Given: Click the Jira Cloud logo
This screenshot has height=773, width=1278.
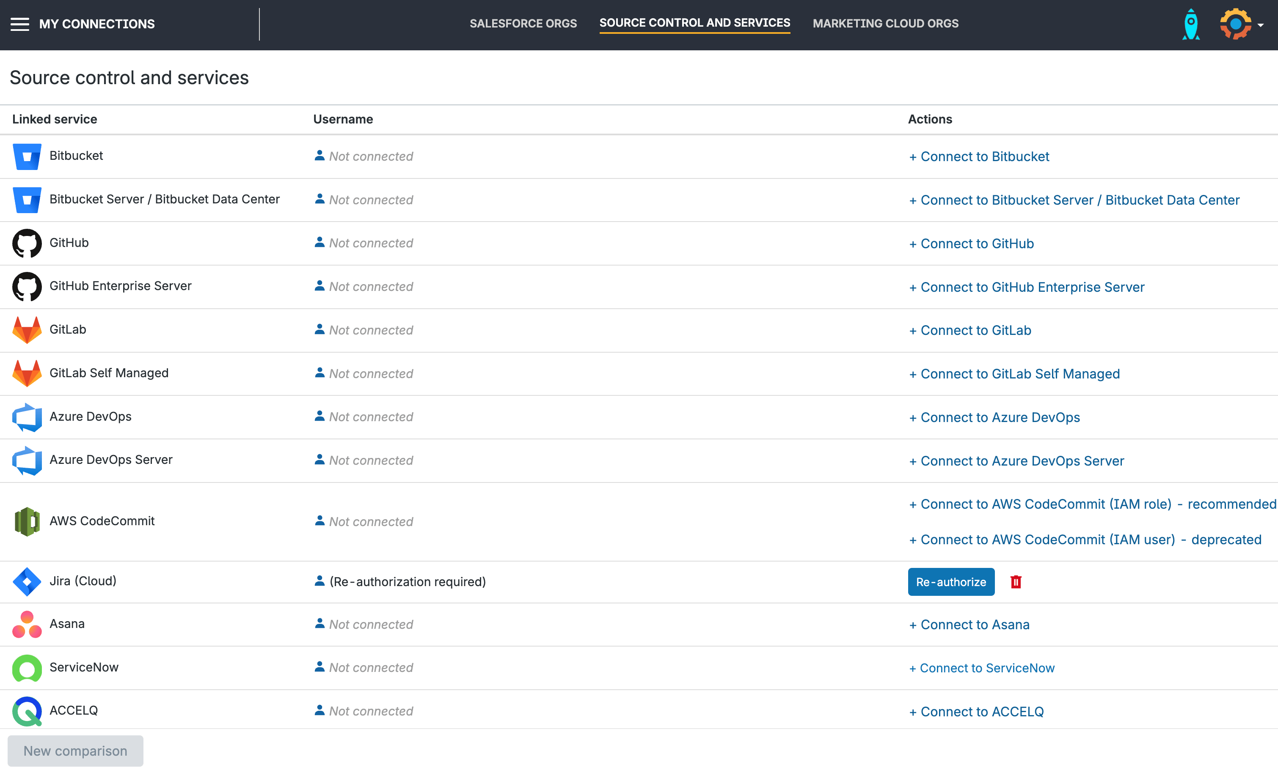Looking at the screenshot, I should tap(27, 581).
